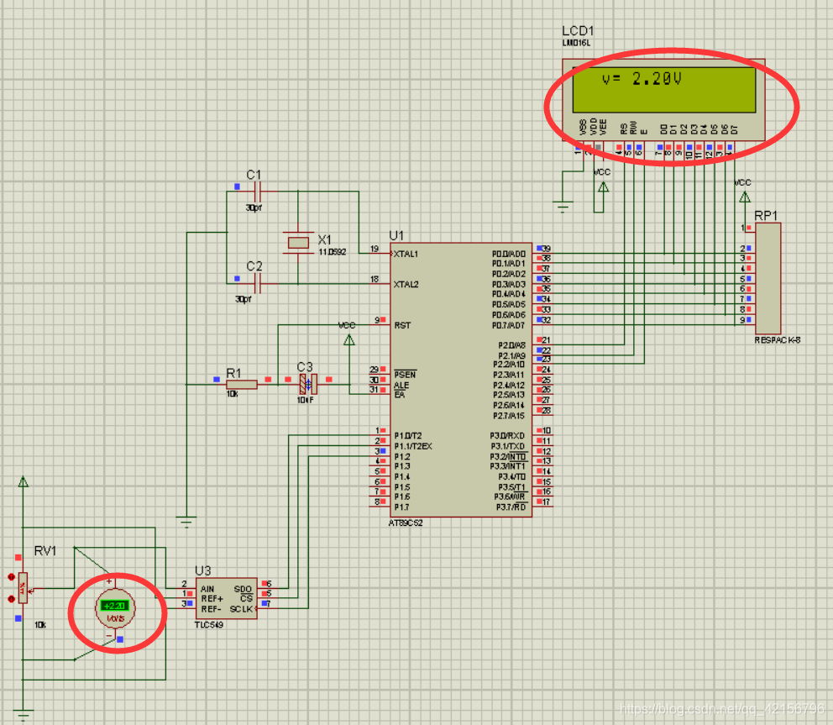Click the 'LM016L' part name label
Image resolution: width=833 pixels, height=725 pixels.
coord(576,43)
